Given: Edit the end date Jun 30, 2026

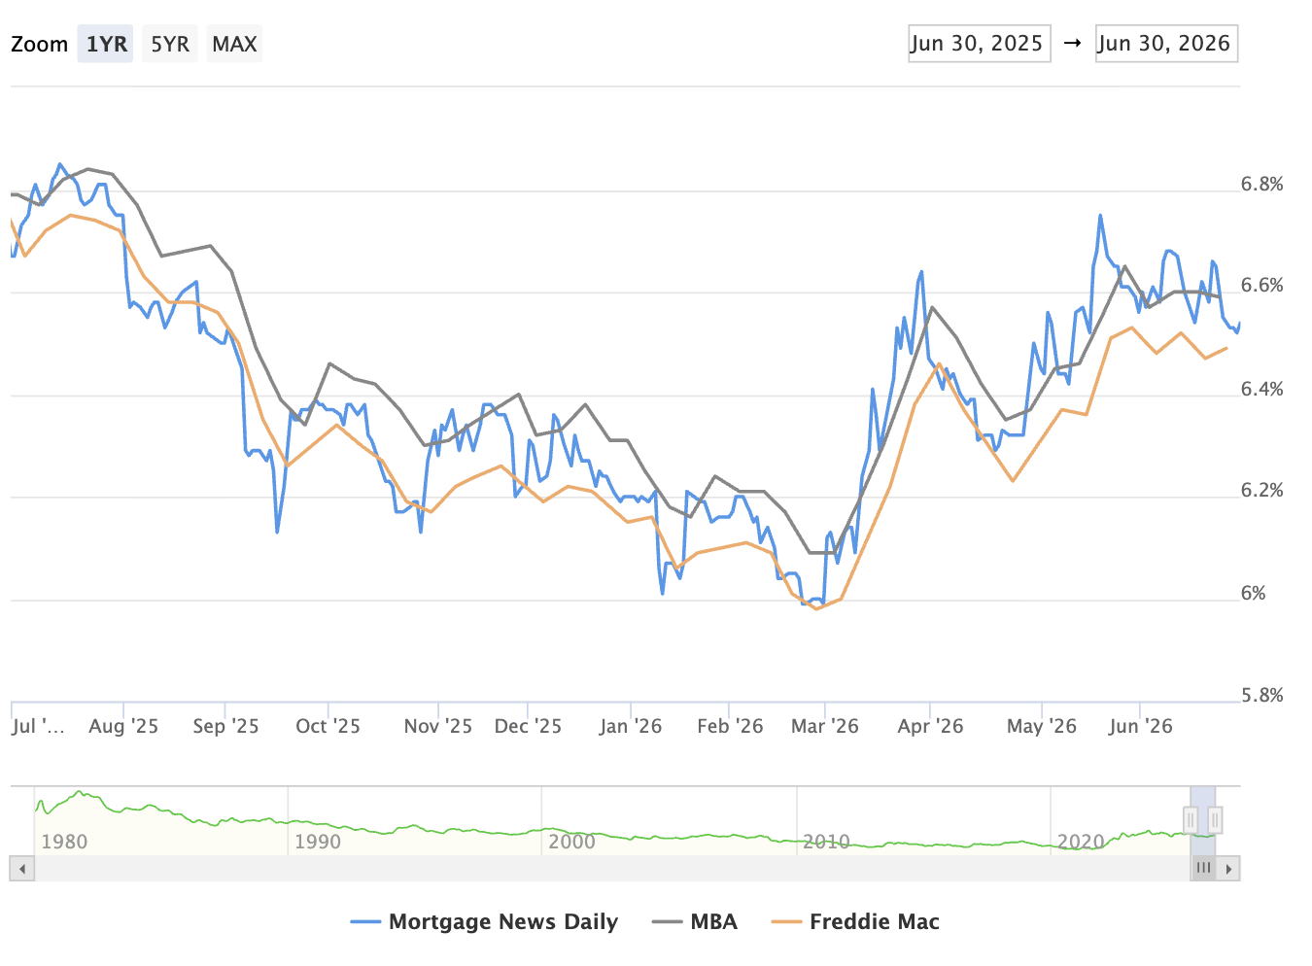Looking at the screenshot, I should pyautogui.click(x=1166, y=44).
